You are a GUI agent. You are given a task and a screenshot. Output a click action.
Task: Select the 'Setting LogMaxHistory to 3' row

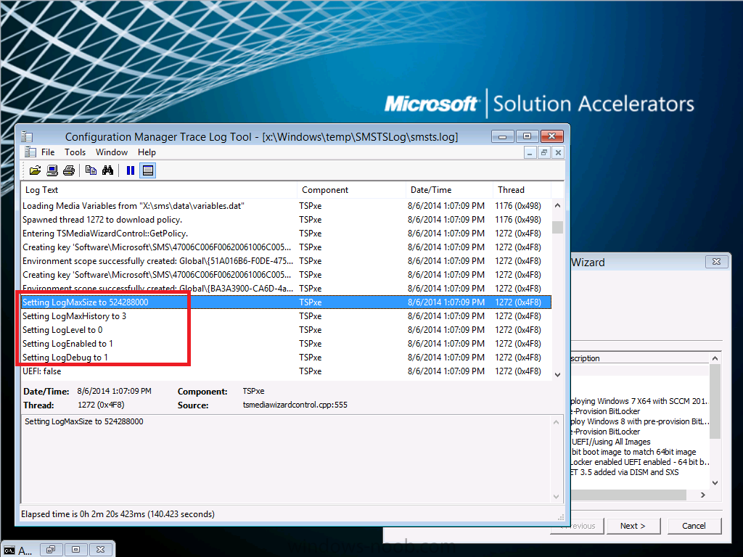[x=286, y=316]
